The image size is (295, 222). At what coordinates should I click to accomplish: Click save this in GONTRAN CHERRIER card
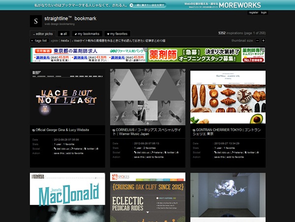[x=219, y=157]
